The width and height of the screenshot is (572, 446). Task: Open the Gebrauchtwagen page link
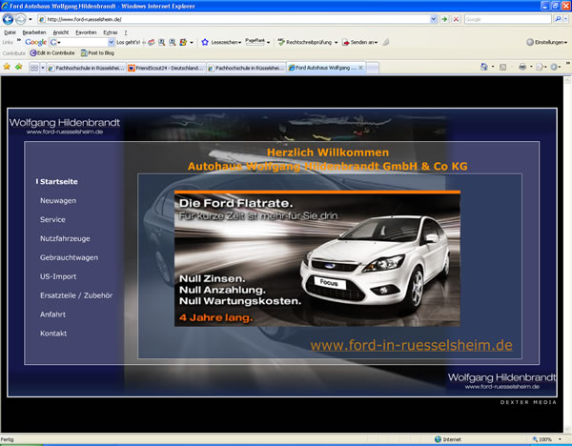click(69, 257)
